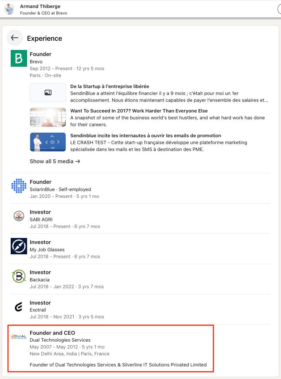Open the Brevo company logo
The width and height of the screenshot is (281, 379).
point(19,58)
